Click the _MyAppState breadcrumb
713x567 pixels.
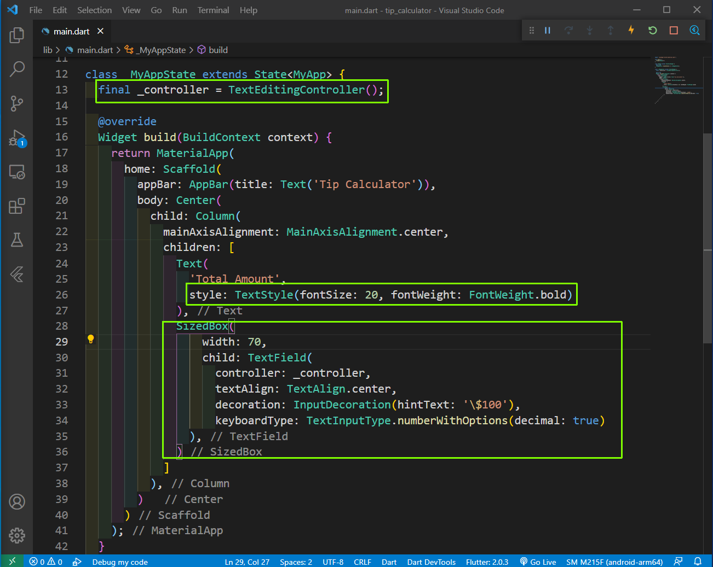162,50
